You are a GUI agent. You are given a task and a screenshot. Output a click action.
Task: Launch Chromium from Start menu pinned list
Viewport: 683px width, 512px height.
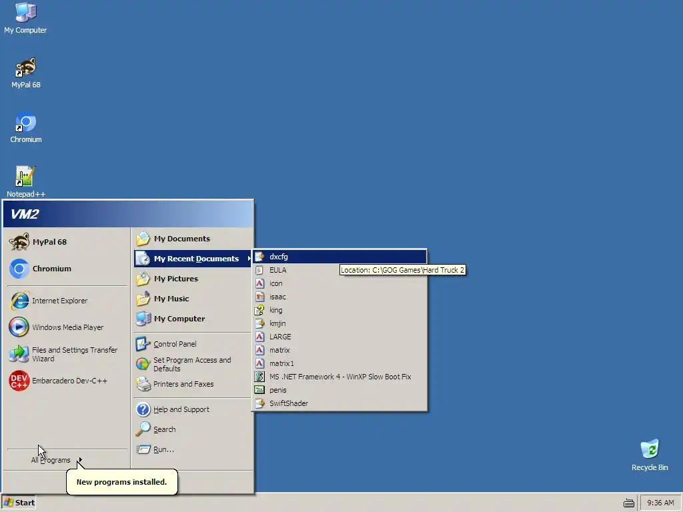67,269
